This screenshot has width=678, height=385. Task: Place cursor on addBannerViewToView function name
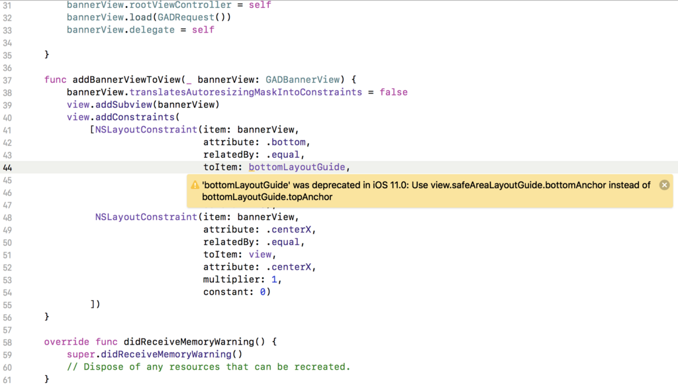[126, 80]
